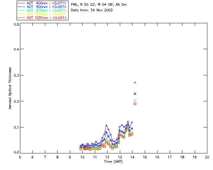
Task: Click the y-axis tick label 0.3
Action: pos(16,75)
